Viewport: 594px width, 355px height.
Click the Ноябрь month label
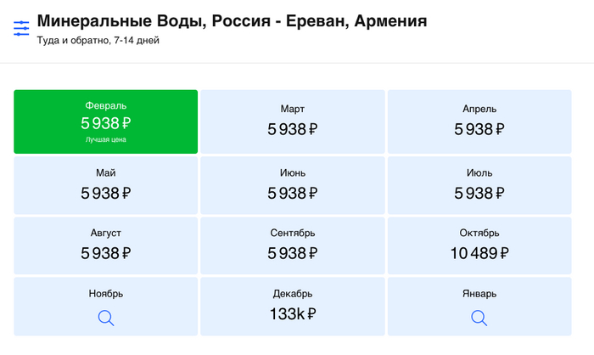tap(106, 294)
